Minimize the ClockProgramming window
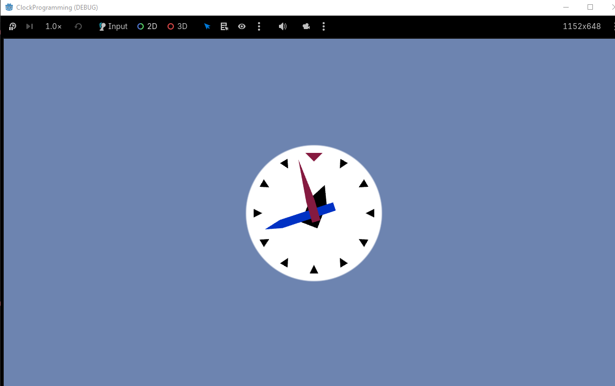Viewport: 615px width, 386px height. pos(566,7)
